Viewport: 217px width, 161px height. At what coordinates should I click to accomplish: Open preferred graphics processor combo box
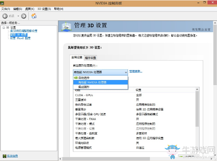(x=100, y=72)
